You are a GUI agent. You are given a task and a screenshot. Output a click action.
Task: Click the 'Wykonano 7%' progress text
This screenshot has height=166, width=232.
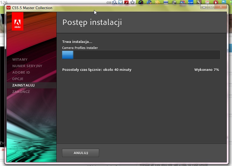click(206, 70)
